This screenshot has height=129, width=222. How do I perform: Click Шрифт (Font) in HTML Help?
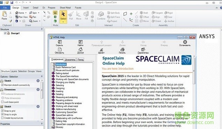(102, 51)
